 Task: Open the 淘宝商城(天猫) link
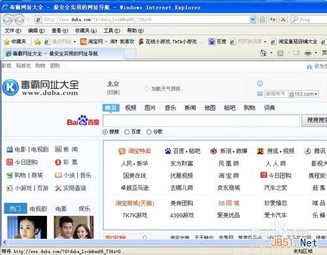[x=135, y=203]
